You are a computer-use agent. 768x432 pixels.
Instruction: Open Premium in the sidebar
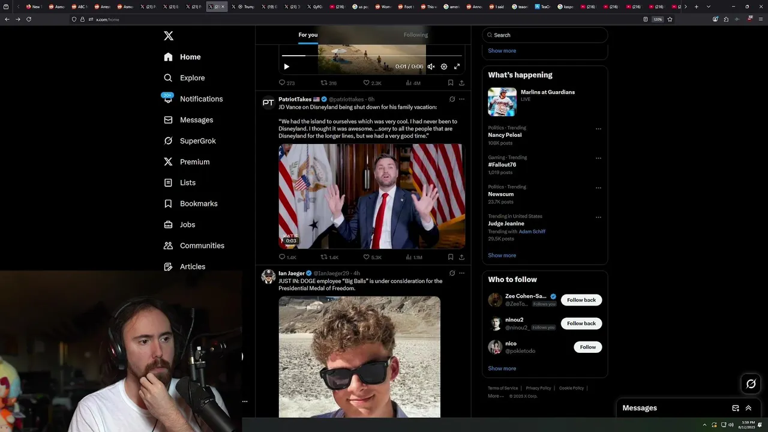pos(187,162)
